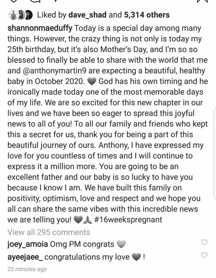Open joey_amoia's profile
This screenshot has height=278, width=216.
[x=28, y=244]
